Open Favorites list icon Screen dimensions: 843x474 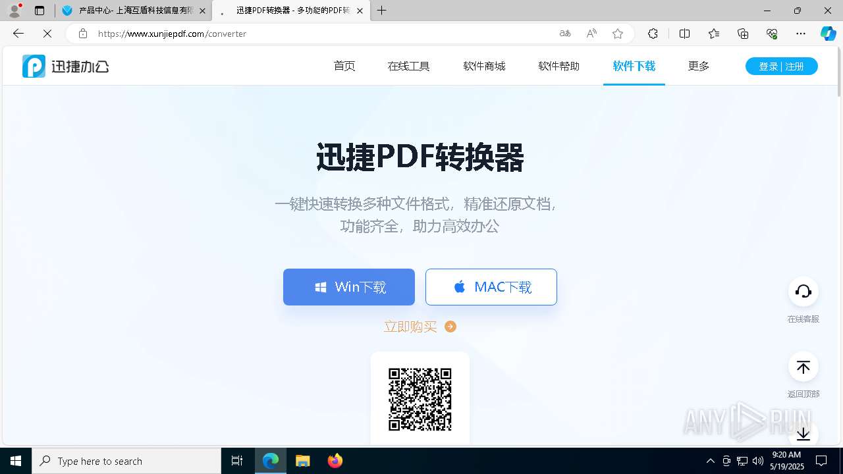click(x=714, y=34)
